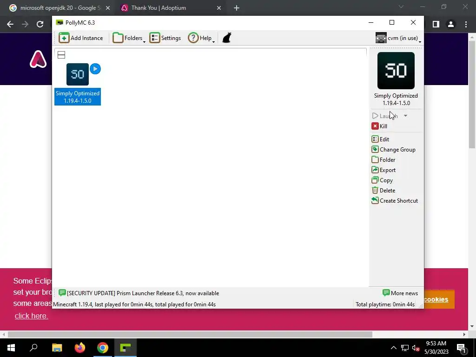Go back in Chrome browser
Viewport: 476px width, 357px height.
point(10,24)
